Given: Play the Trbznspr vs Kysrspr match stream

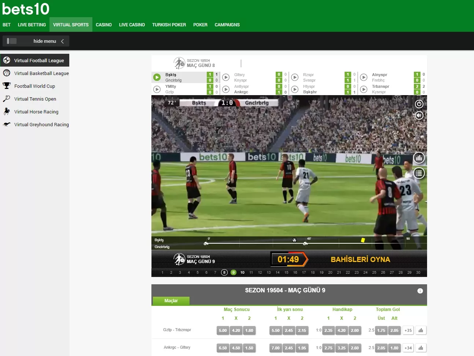Looking at the screenshot, I should (x=364, y=89).
